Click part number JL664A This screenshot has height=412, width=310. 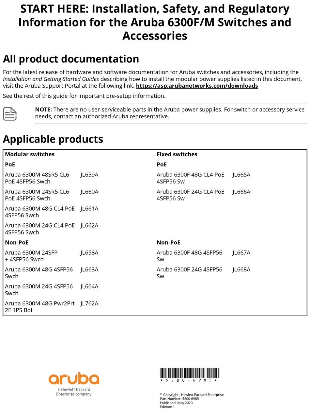(89, 286)
